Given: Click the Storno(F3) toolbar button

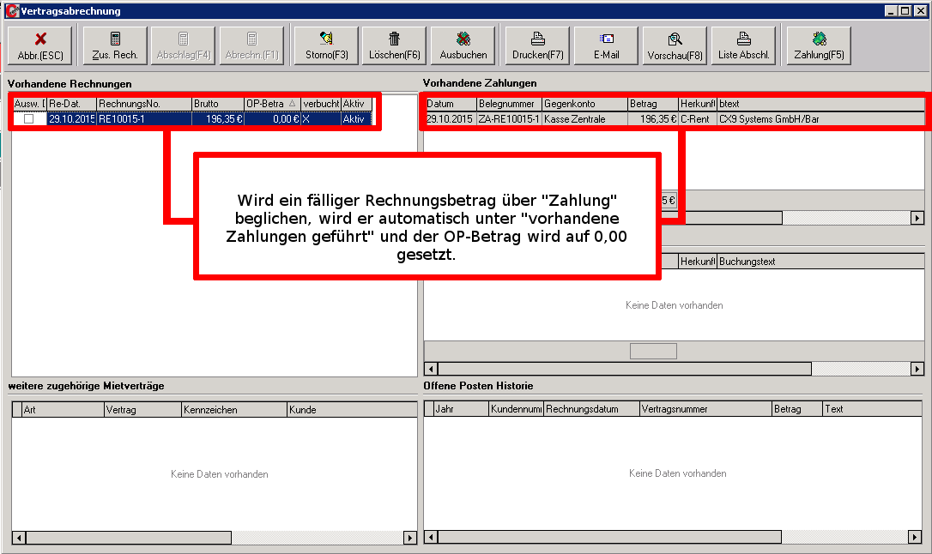Looking at the screenshot, I should tap(326, 45).
